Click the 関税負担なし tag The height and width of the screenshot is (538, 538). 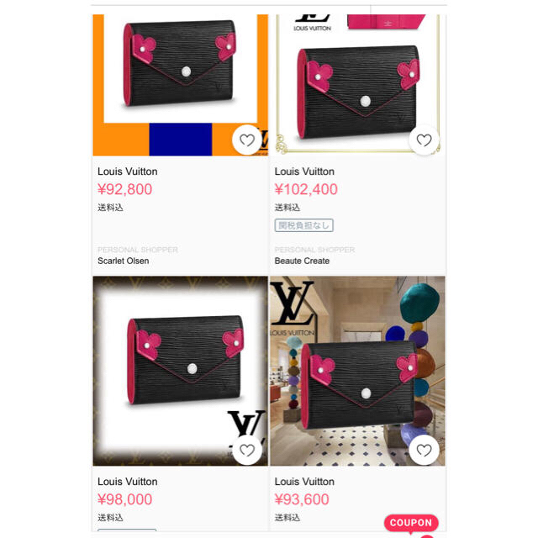[304, 225]
